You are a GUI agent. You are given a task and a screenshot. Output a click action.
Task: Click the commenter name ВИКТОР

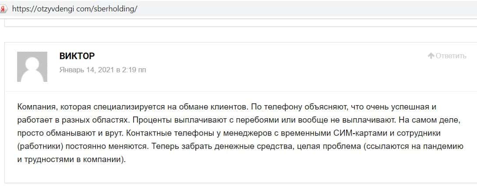(77, 56)
